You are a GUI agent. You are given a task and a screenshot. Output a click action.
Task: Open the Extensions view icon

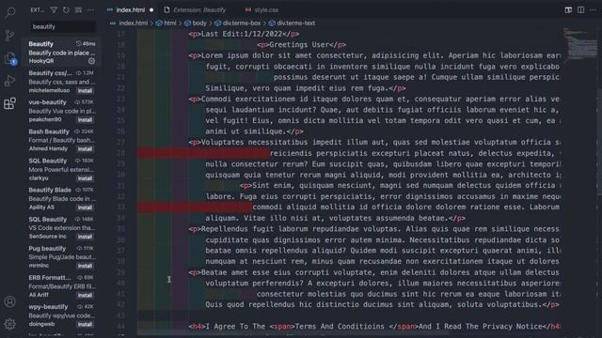10,103
